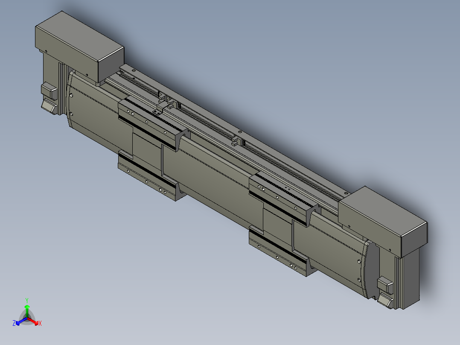Click the red X axis of the orientation triad
460x345 pixels.
point(35,322)
